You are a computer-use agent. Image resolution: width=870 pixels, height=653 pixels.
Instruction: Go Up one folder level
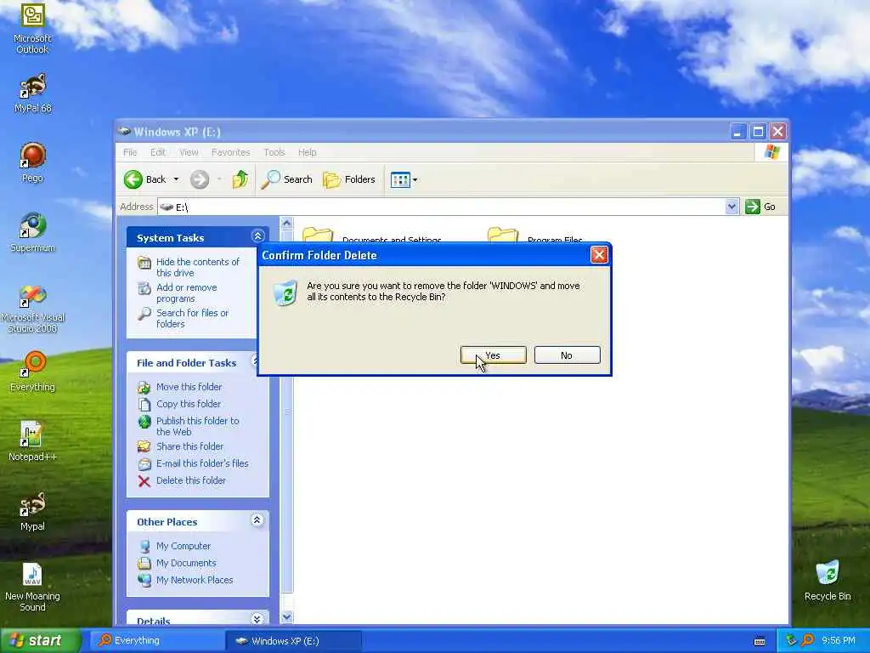point(240,179)
